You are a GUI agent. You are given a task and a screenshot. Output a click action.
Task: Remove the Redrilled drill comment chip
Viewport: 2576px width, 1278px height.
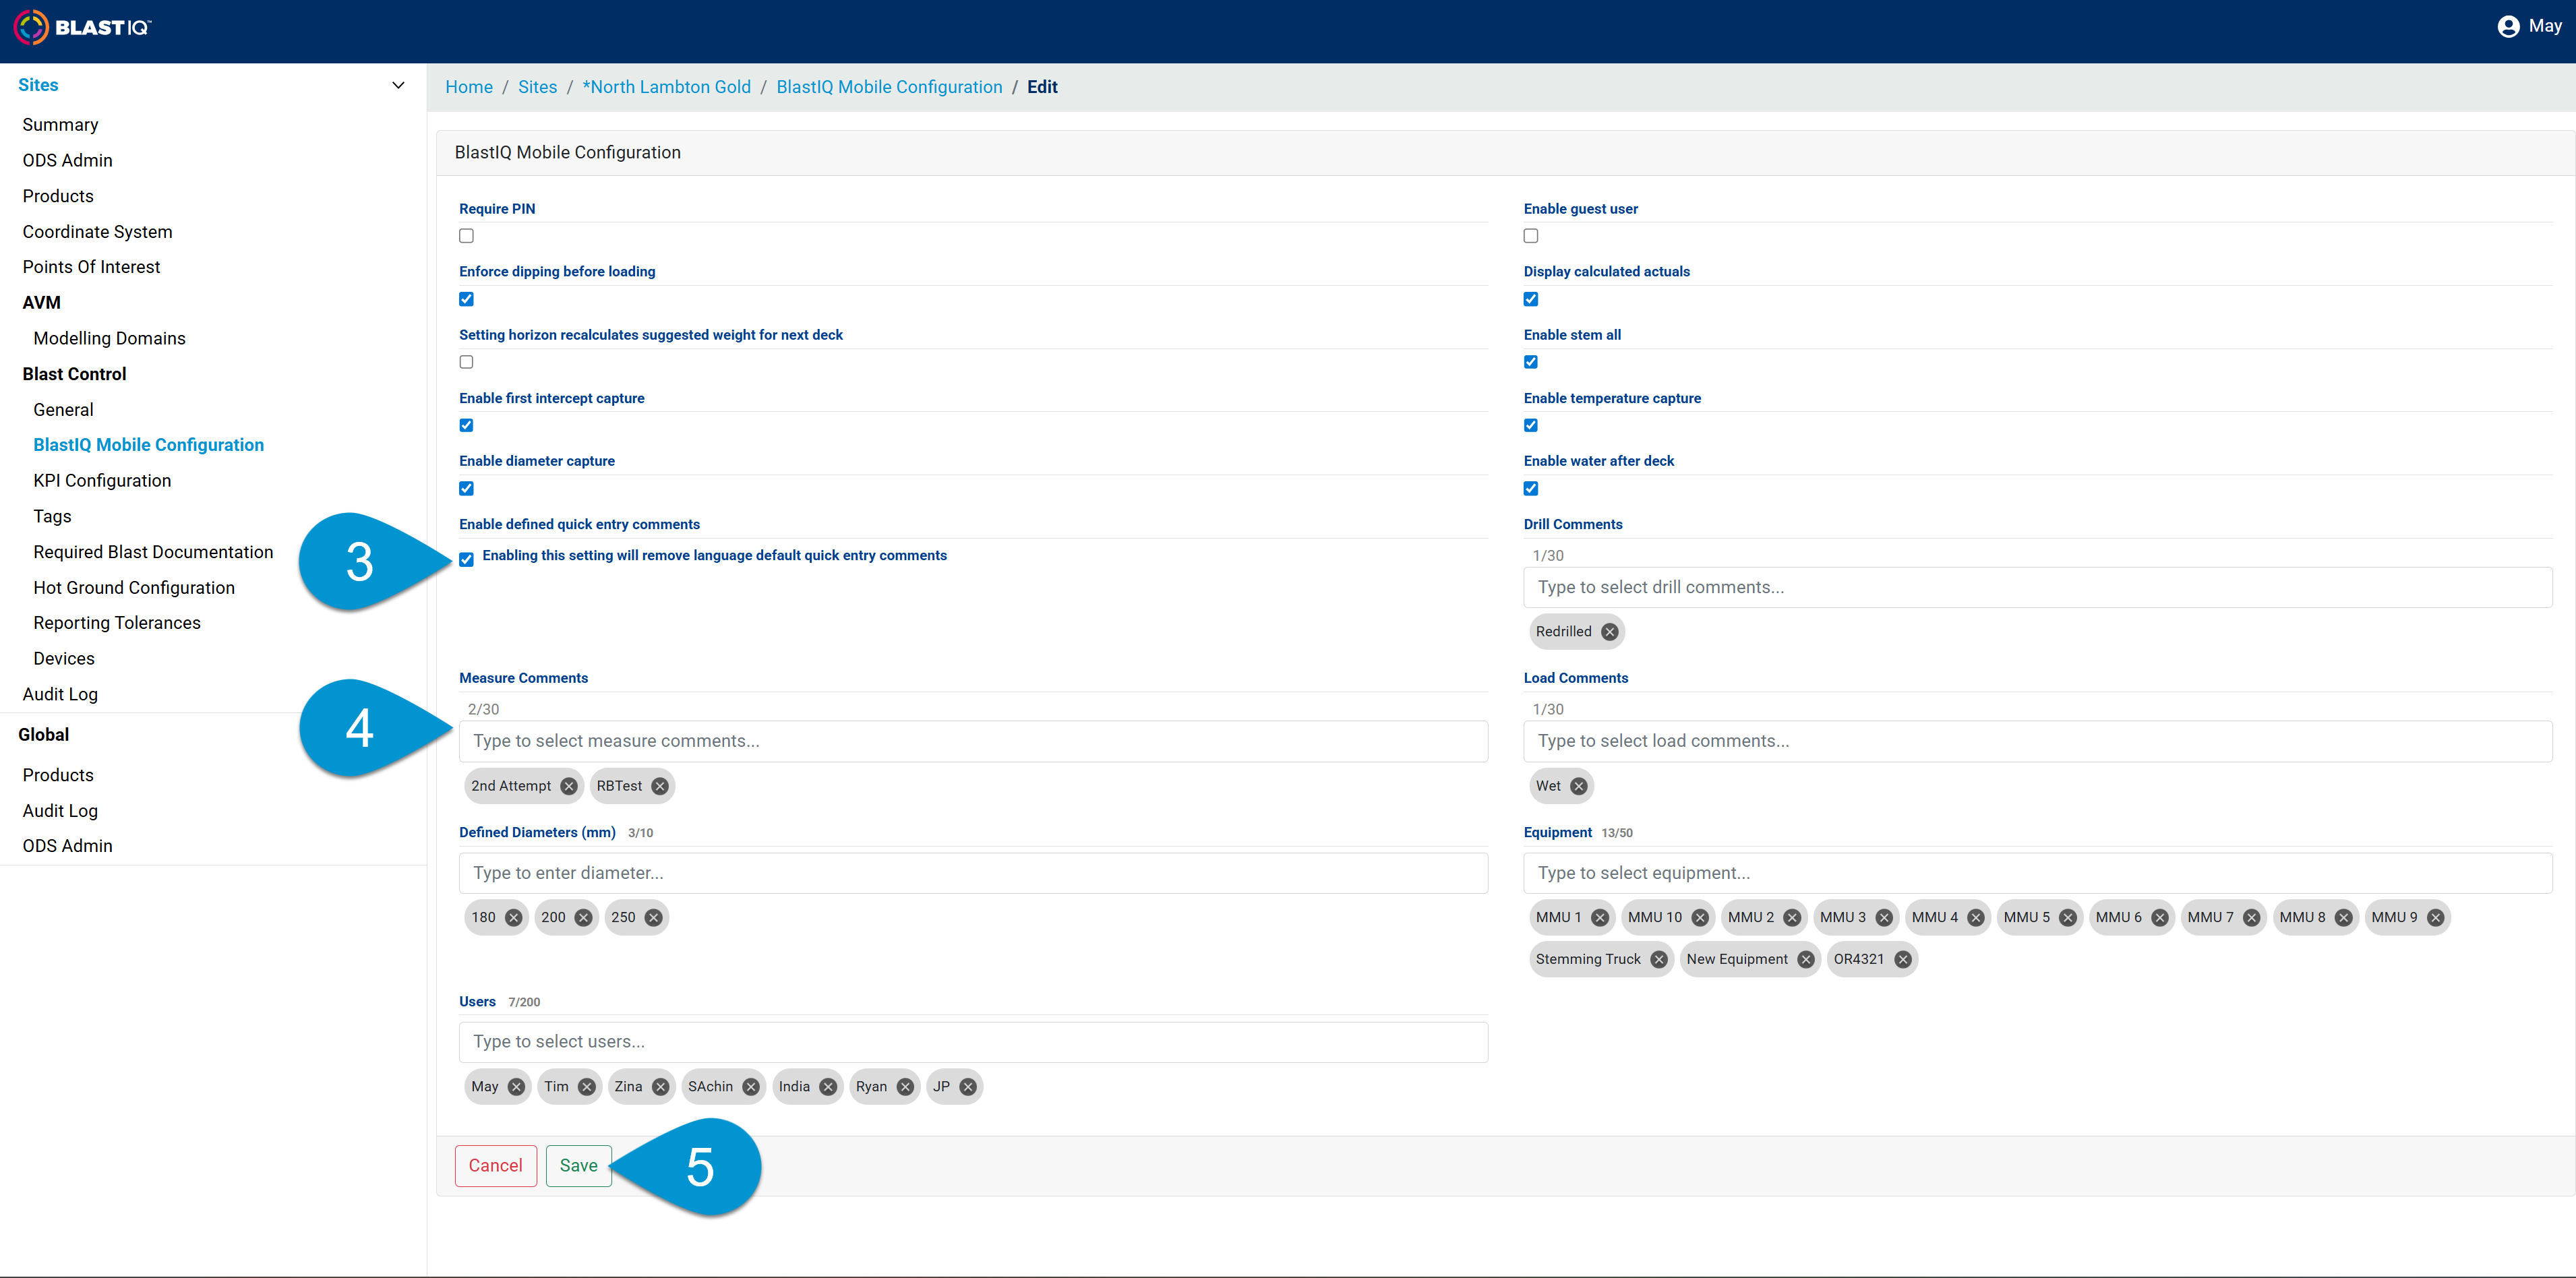(1609, 632)
